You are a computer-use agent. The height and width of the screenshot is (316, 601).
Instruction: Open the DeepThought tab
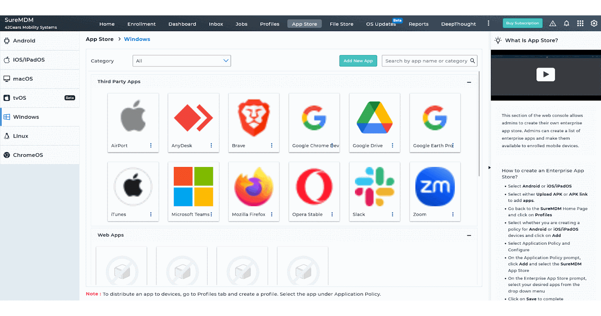point(458,24)
